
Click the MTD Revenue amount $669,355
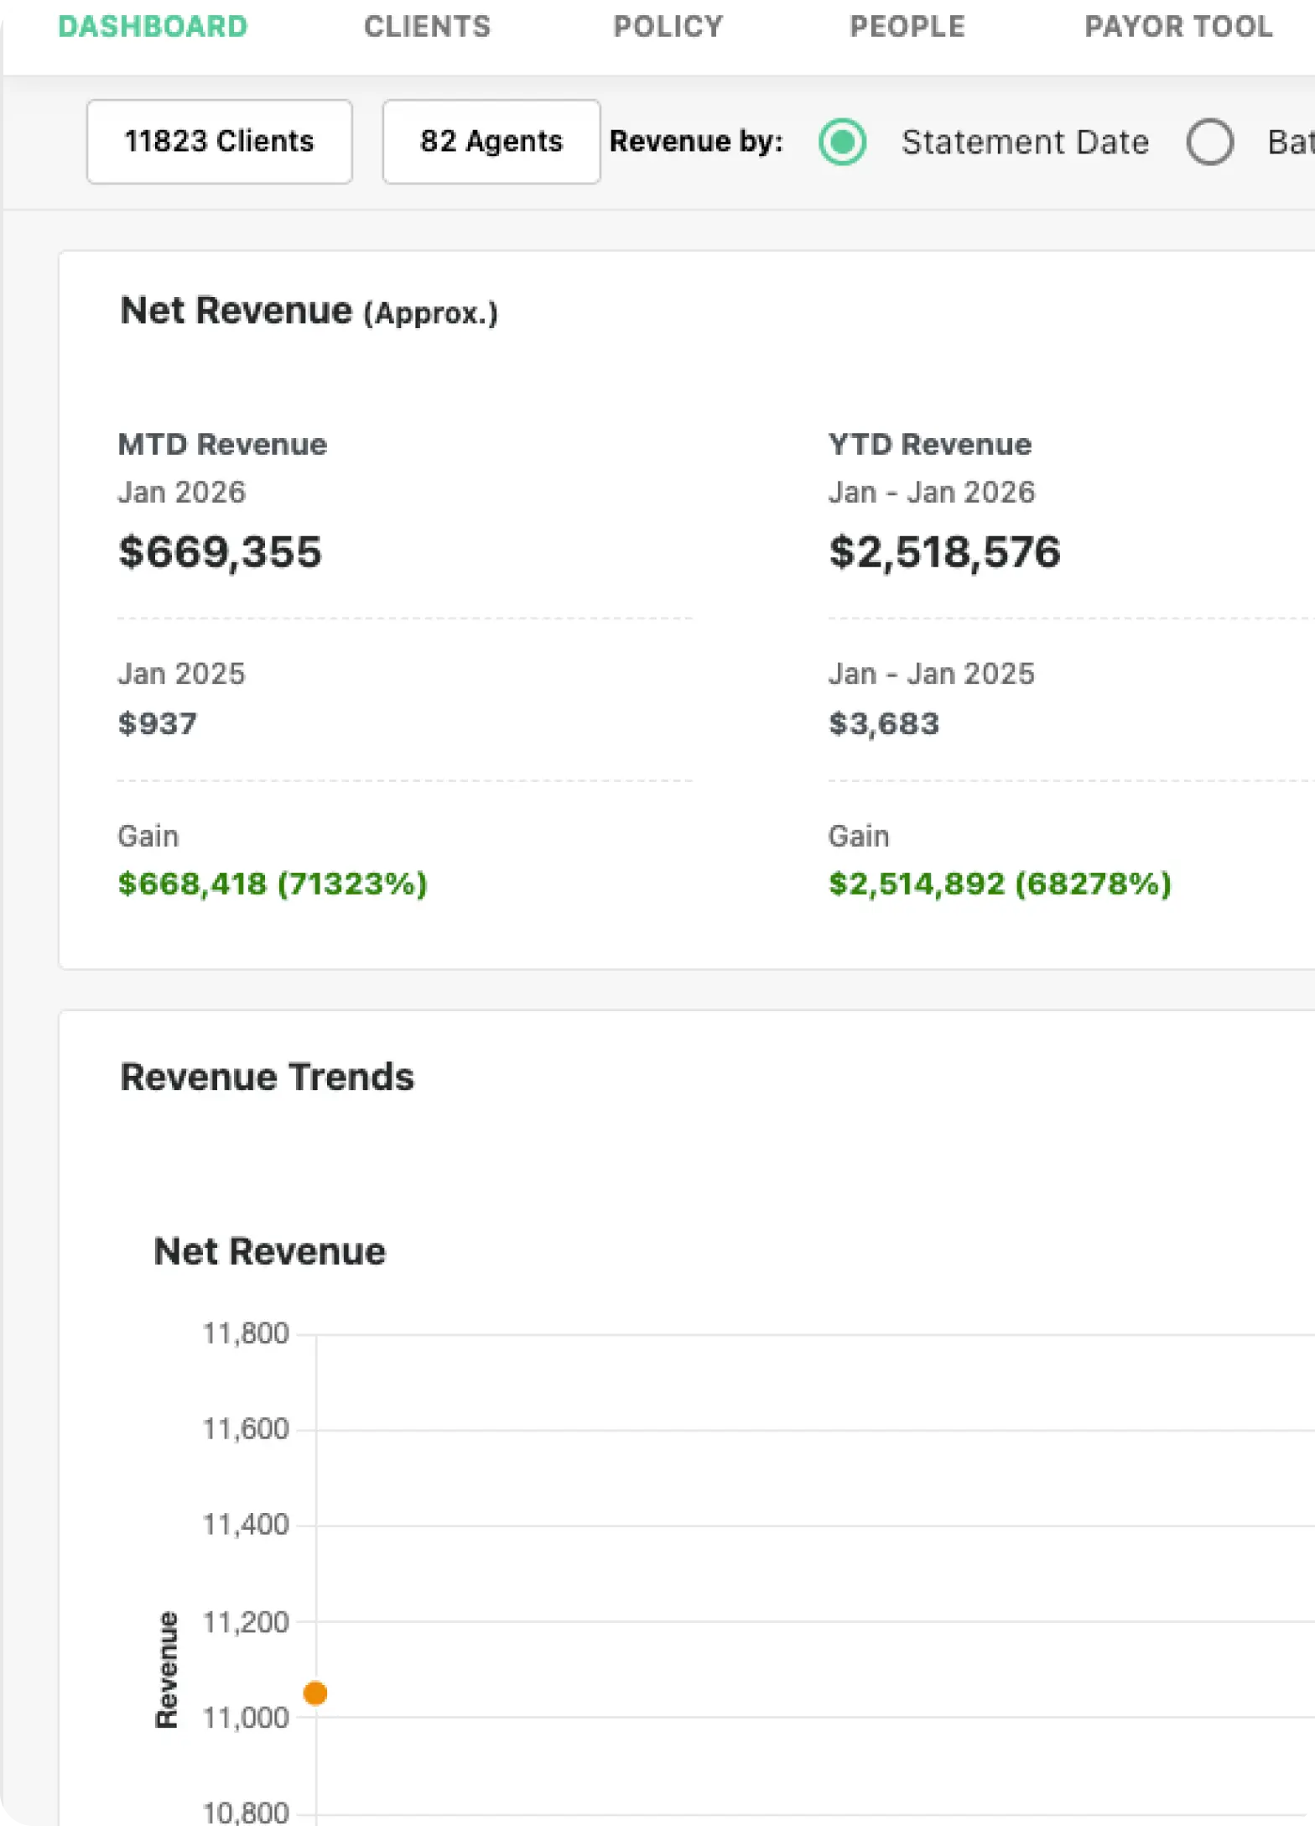pyautogui.click(x=220, y=552)
